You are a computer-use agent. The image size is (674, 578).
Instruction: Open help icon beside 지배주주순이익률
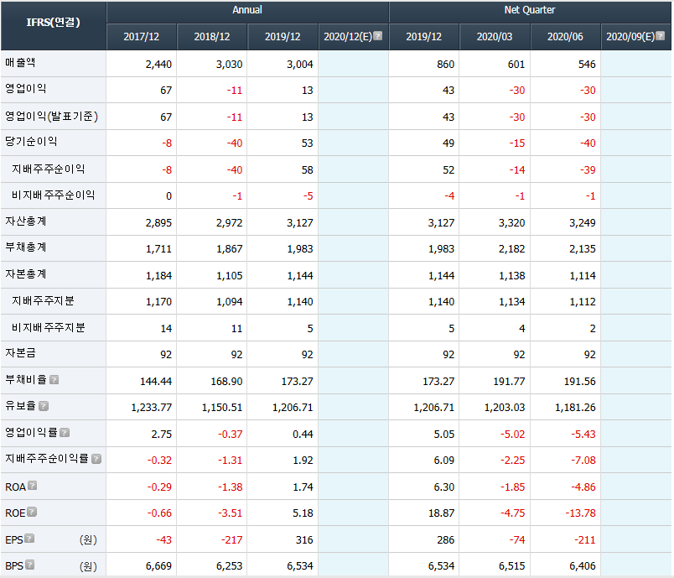[96, 459]
